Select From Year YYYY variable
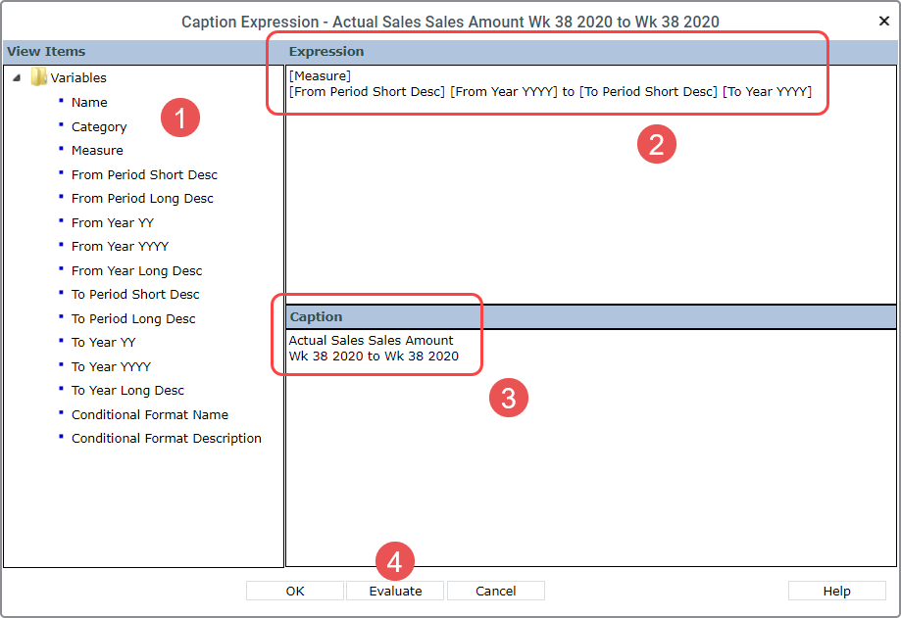The width and height of the screenshot is (901, 618). pos(120,246)
